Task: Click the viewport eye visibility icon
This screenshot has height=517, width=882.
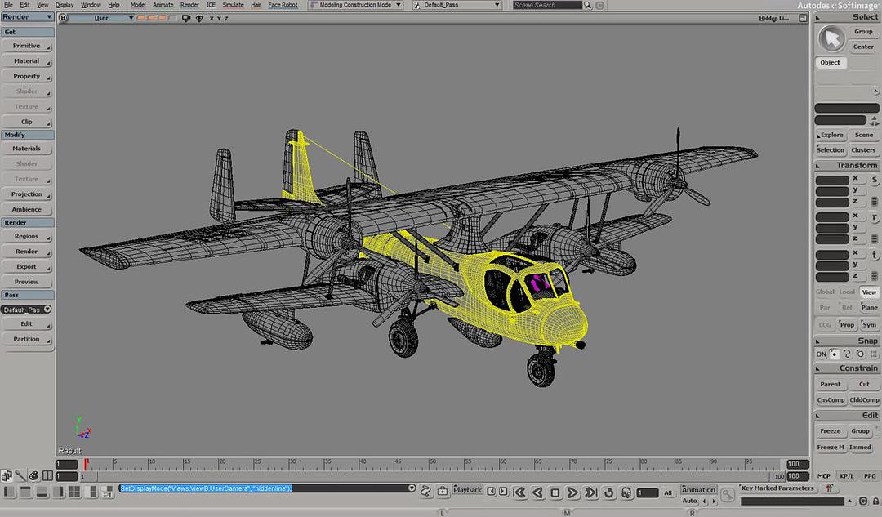Action: coord(199,17)
